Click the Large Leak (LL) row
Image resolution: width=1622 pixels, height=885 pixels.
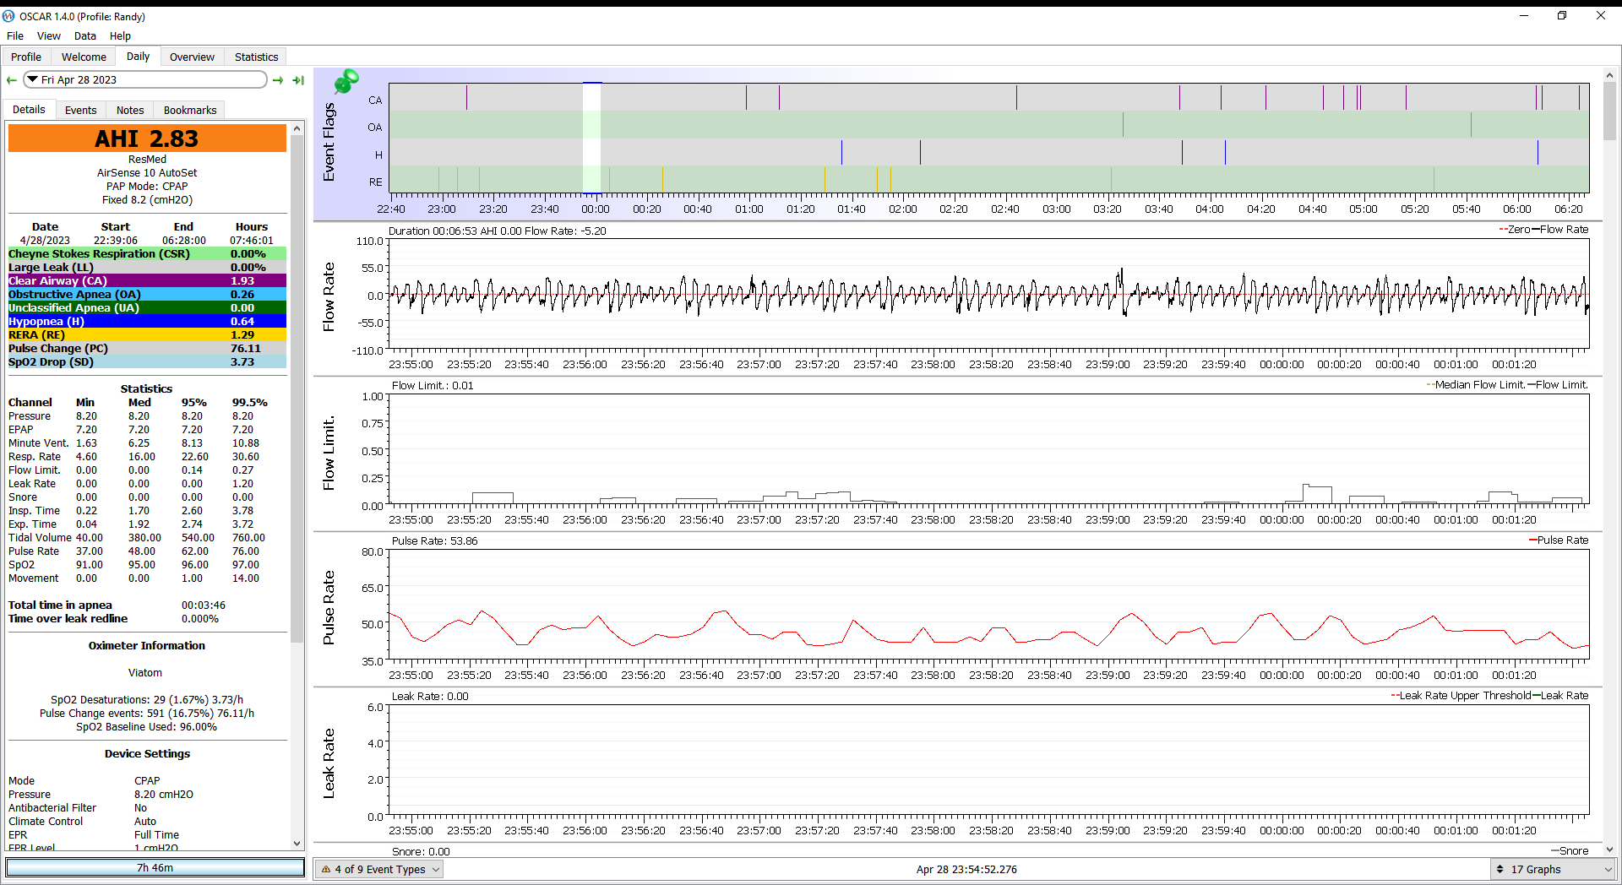(147, 267)
